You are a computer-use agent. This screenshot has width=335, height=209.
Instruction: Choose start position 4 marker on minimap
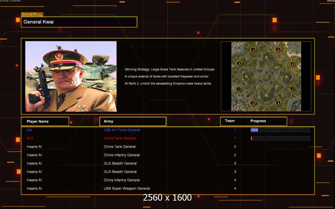coord(253,49)
